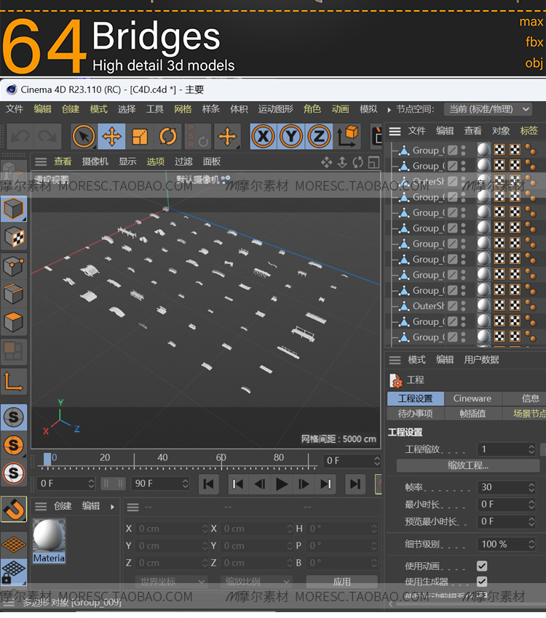Click the timeline playhead at frame 0
Screen dimensions: 546x618
pyautogui.click(x=47, y=460)
